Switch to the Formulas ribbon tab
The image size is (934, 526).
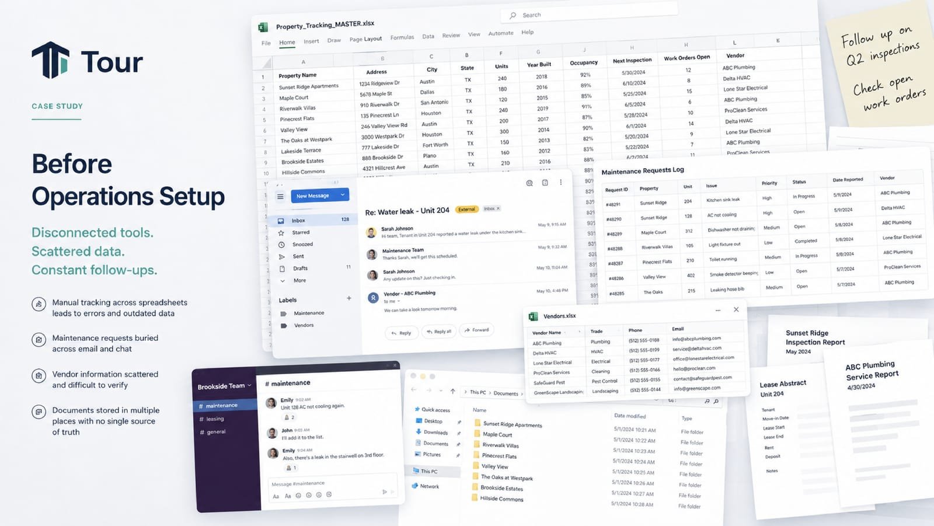(x=402, y=37)
